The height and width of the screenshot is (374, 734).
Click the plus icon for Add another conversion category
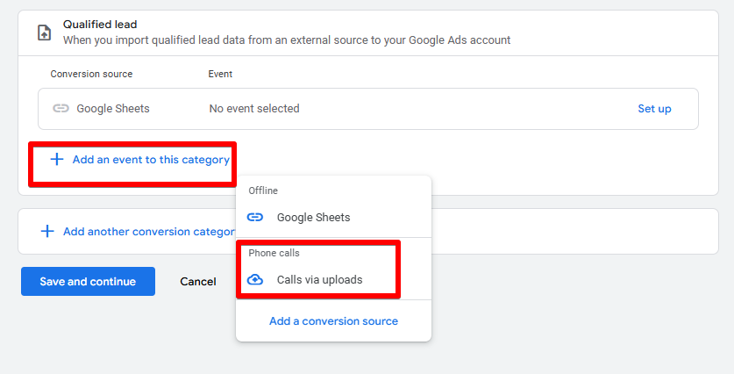47,231
